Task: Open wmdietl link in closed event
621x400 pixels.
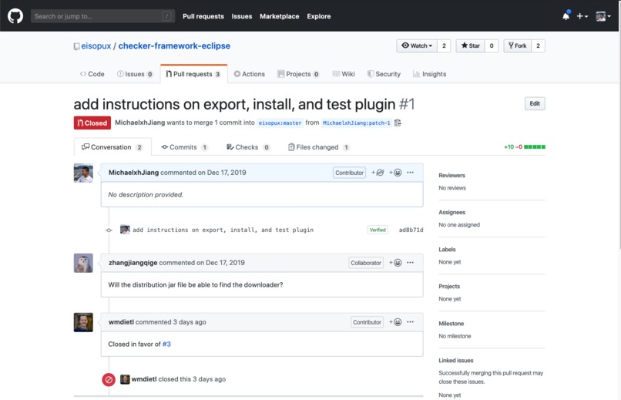Action: click(x=144, y=379)
